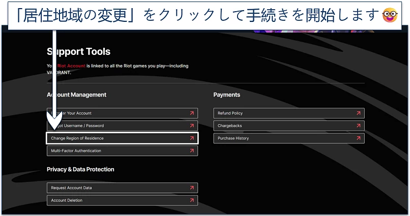The image size is (410, 216).
Task: Click arrow icon on Multi-Factor Authentication row
Action: click(x=192, y=151)
